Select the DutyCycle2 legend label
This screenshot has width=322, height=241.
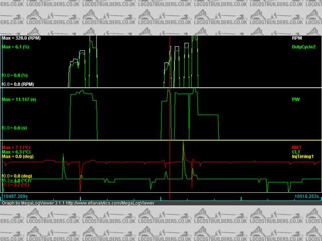303,47
